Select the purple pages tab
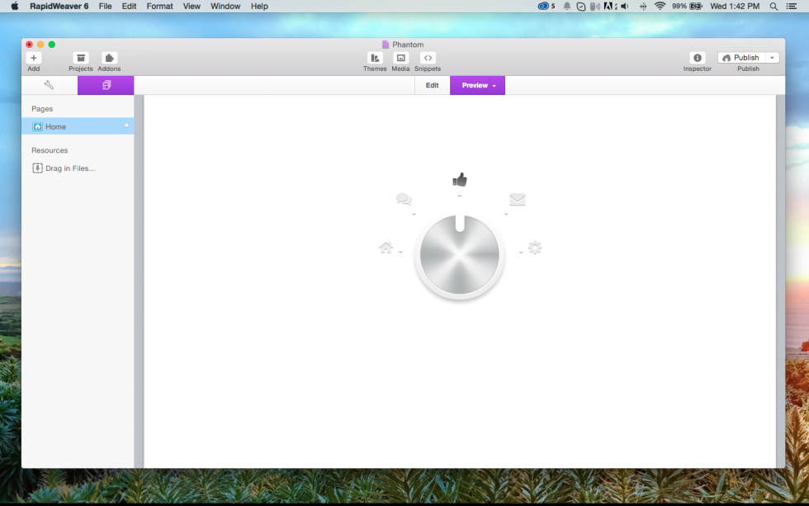Image resolution: width=809 pixels, height=506 pixels. pos(106,85)
